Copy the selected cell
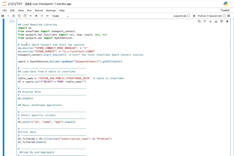 point(19,16)
